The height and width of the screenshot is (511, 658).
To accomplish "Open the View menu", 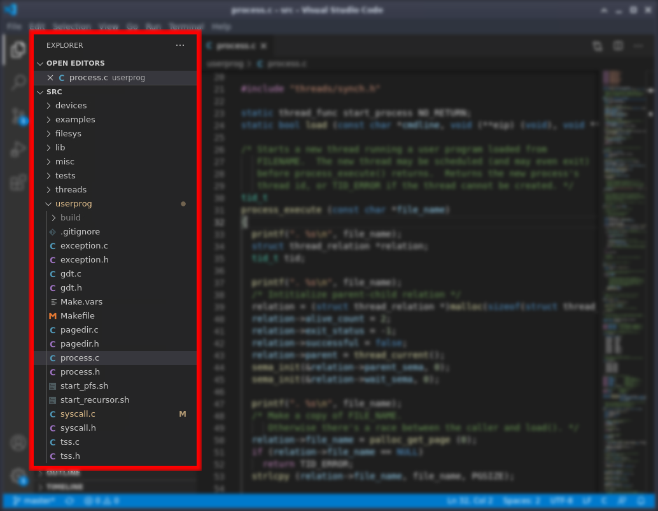I will (x=109, y=27).
